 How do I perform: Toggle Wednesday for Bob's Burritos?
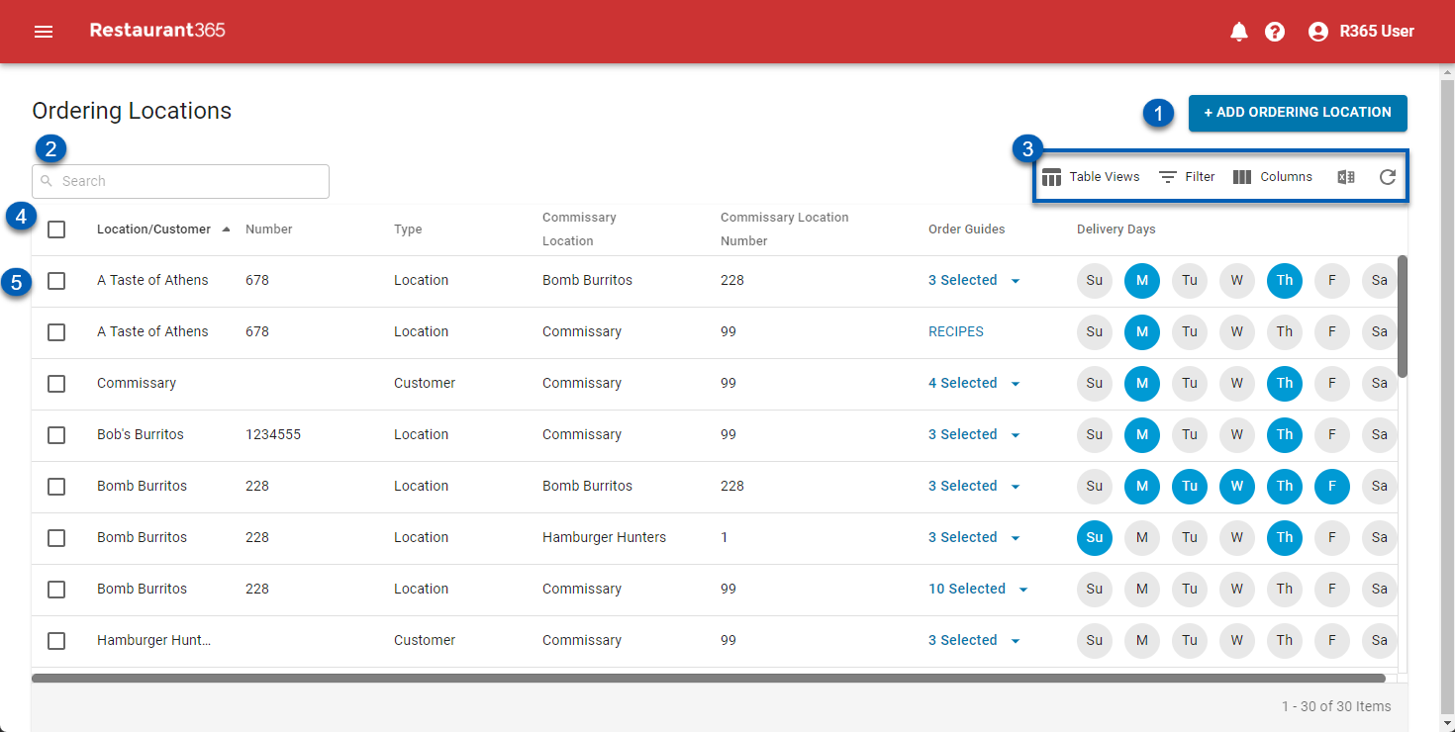point(1237,435)
